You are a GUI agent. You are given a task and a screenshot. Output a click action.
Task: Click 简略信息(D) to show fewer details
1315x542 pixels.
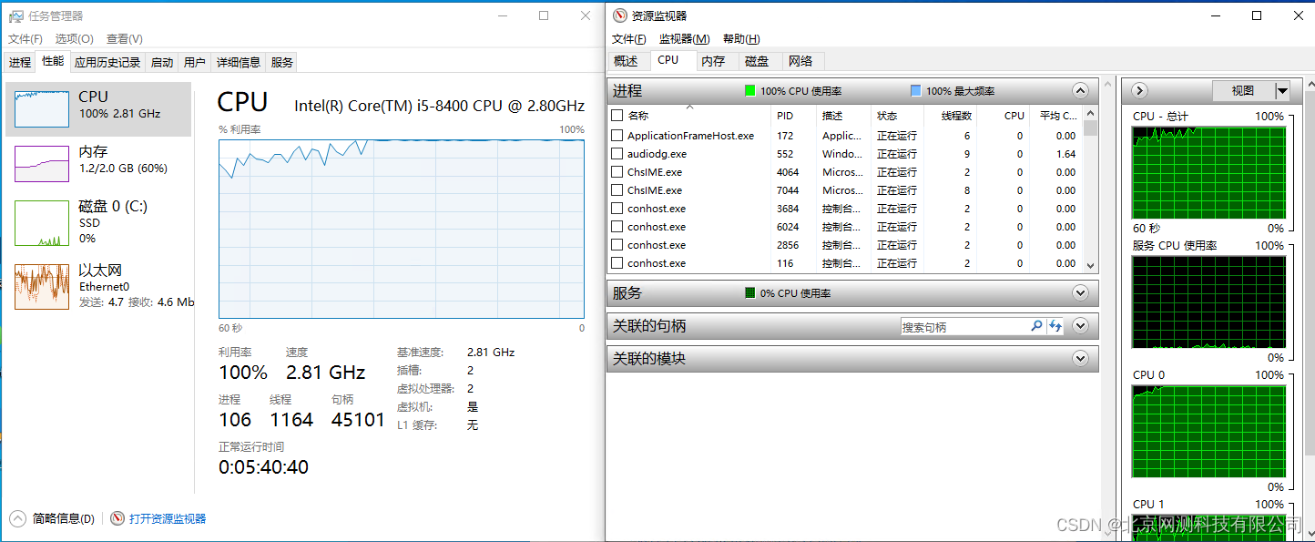pyautogui.click(x=64, y=518)
